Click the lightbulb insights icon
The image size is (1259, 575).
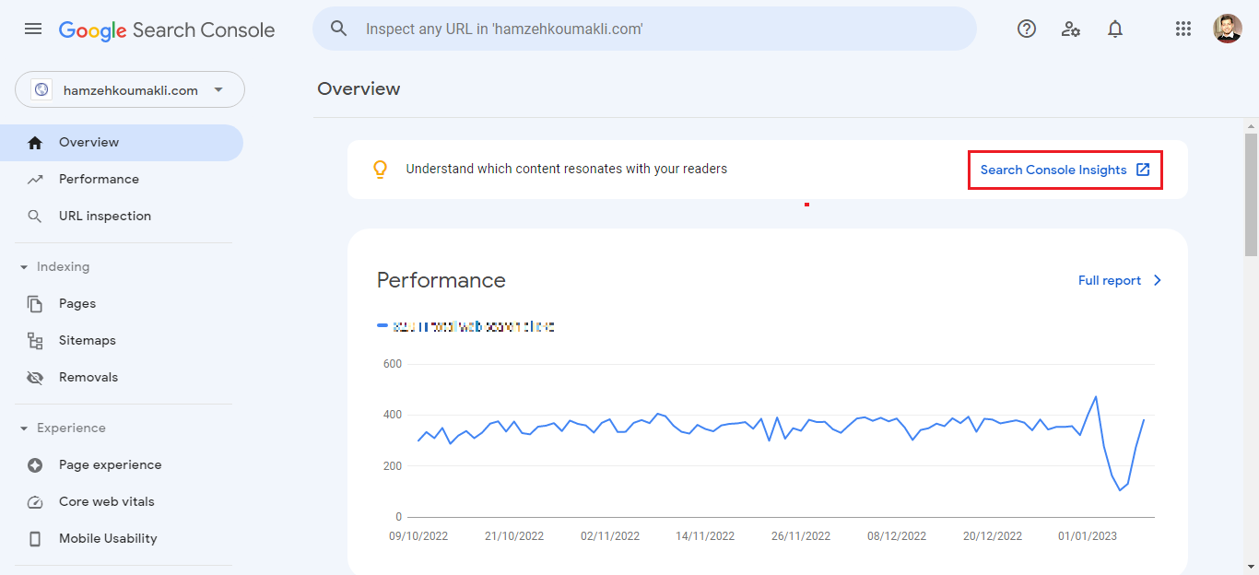tap(379, 170)
